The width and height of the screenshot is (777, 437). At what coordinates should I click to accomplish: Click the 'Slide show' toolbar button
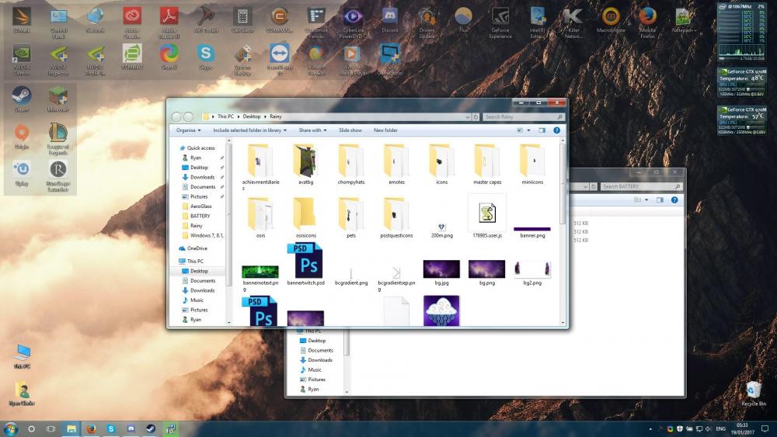(x=350, y=130)
